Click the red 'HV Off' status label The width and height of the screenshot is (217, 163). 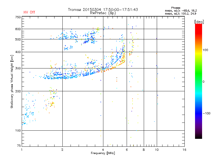coord(29,12)
